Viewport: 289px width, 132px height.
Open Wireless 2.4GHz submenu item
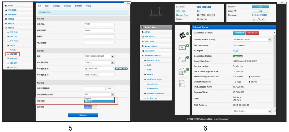coord(154,60)
